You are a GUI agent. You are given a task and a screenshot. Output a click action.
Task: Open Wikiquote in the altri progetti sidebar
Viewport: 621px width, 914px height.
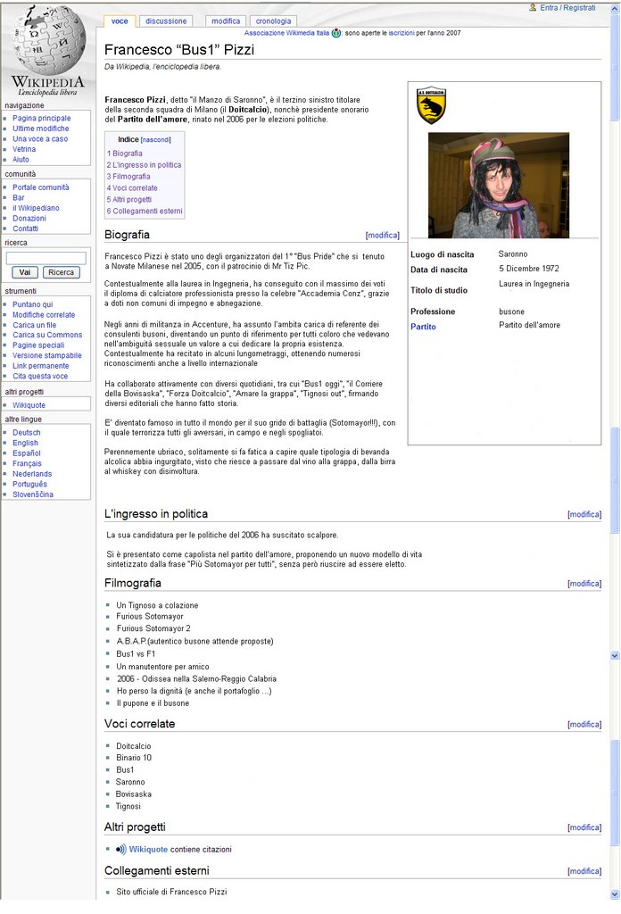29,405
